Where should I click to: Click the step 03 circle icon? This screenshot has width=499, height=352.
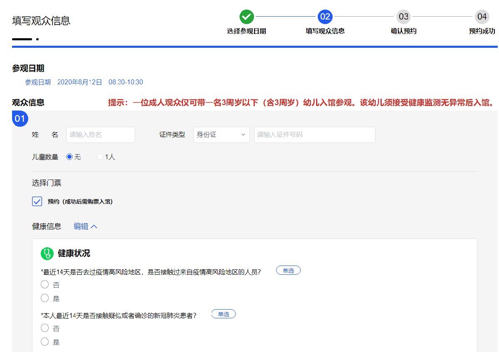[403, 17]
